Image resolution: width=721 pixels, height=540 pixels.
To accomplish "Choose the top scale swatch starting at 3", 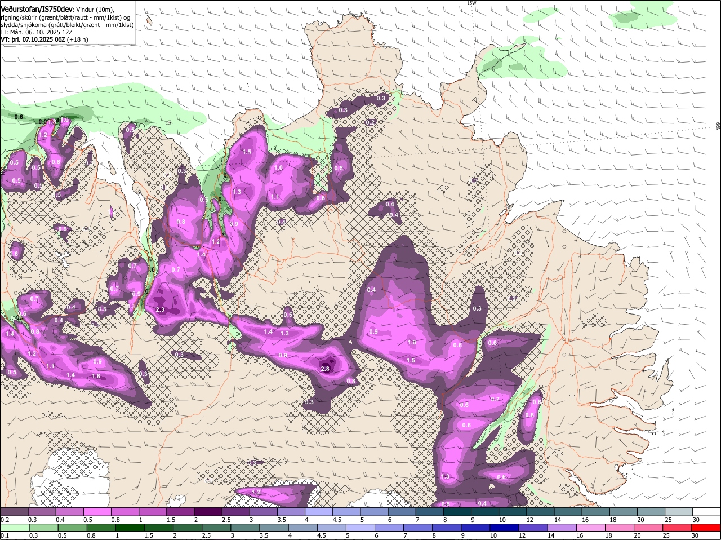I will pos(263,512).
